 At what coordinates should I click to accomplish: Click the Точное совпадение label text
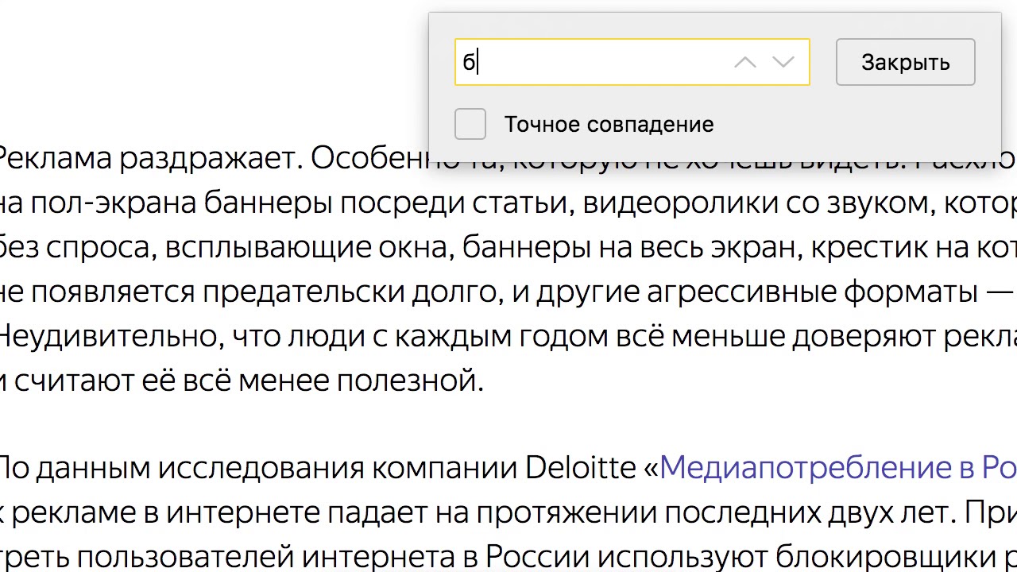click(609, 125)
